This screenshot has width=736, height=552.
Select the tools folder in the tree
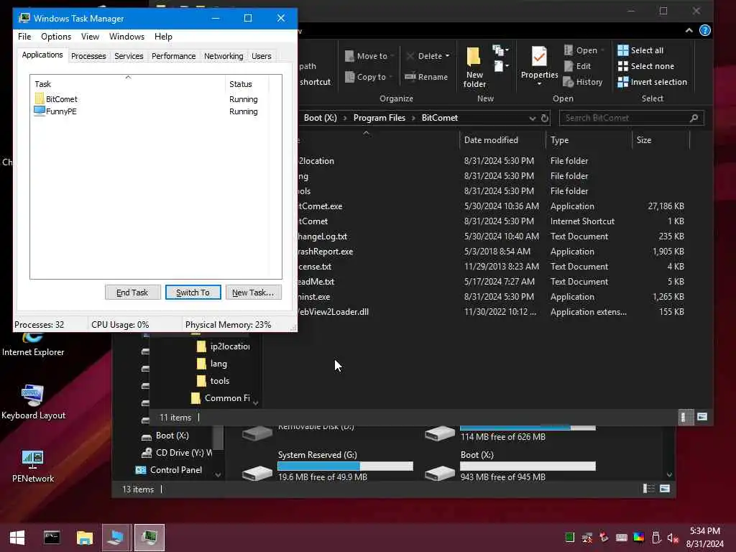(x=213, y=381)
